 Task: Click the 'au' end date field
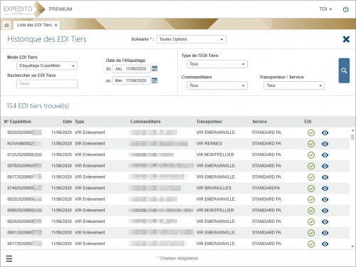pyautogui.click(x=131, y=80)
